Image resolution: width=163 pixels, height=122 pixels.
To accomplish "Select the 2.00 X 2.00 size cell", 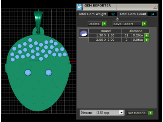I will click(x=105, y=40).
